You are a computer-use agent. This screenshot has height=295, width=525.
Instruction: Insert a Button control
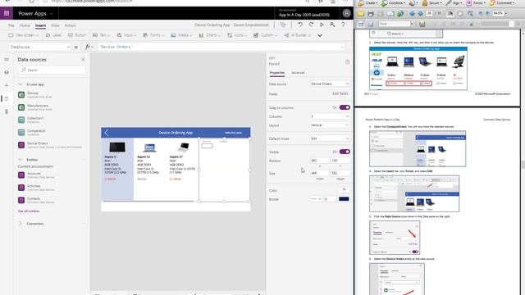pos(77,35)
